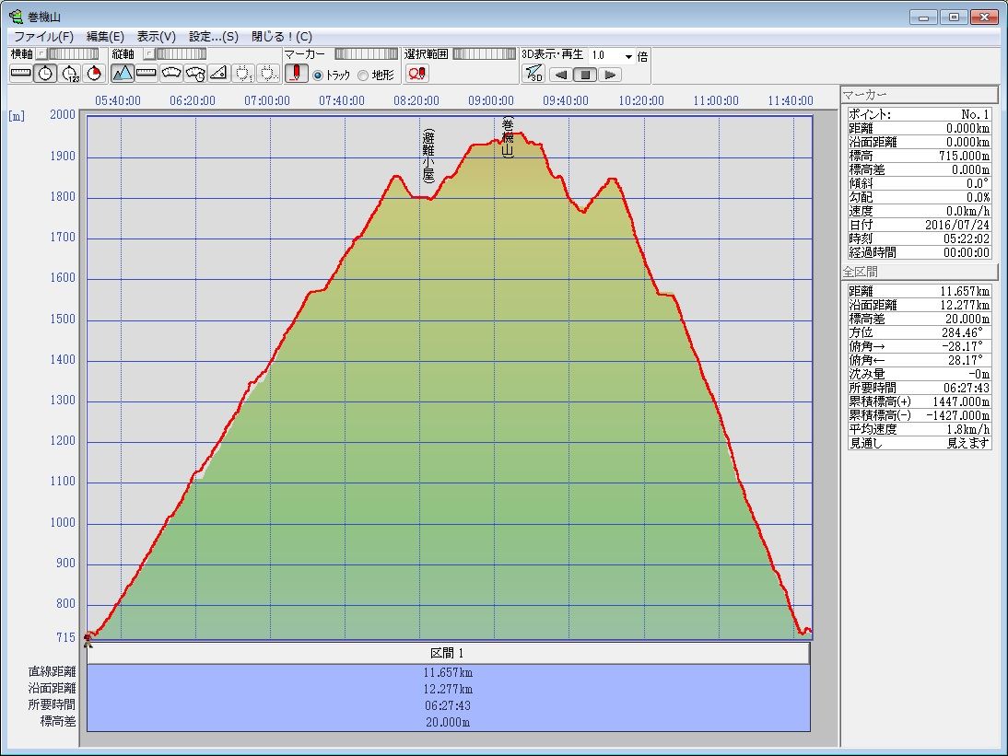This screenshot has height=756, width=1008.
Task: Click the 全区間 panel header
Action: point(920,272)
